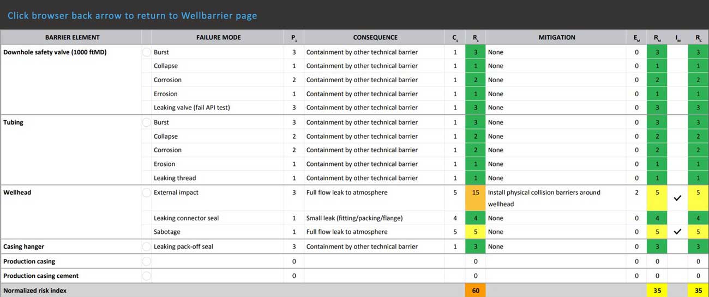
Task: Select the 'Leaking pack-off seal' failure mode cell
Action: tap(183, 246)
